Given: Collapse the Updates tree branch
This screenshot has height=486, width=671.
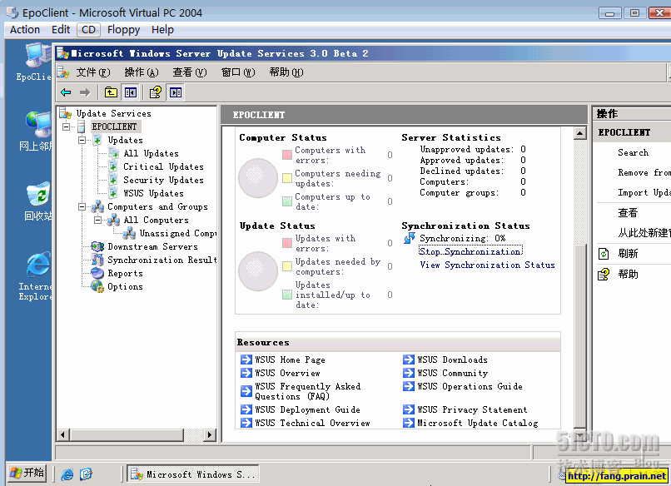Looking at the screenshot, I should coord(82,140).
